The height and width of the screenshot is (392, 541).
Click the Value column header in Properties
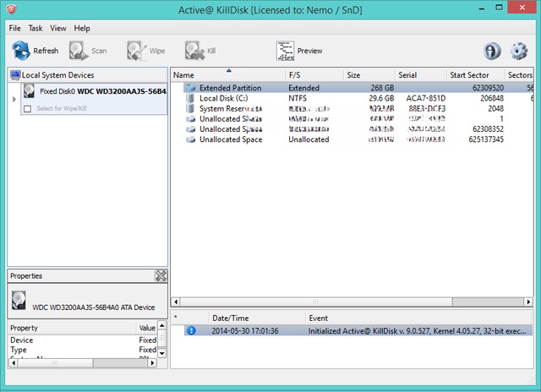[147, 328]
